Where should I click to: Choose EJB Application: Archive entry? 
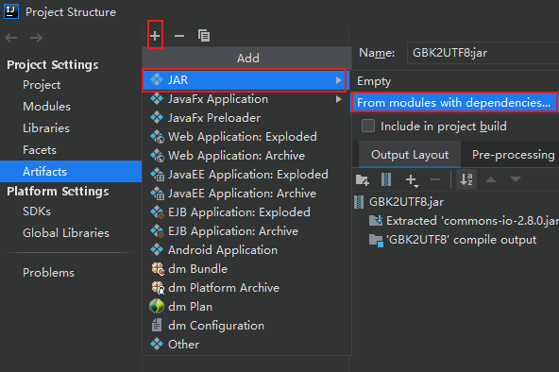pyautogui.click(x=246, y=231)
